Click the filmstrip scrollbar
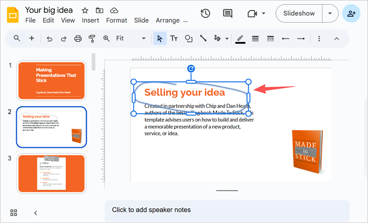Image resolution: width=368 pixels, height=223 pixels. 94,62
